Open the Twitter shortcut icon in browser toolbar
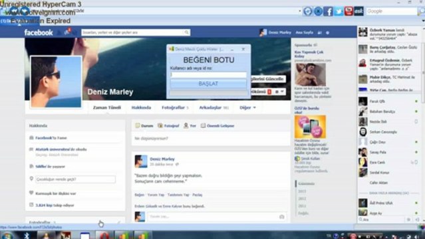Screen dimensions: 425x239 coord(339,11)
